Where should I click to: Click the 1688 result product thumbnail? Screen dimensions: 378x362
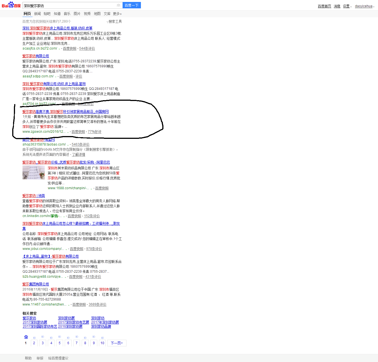[34, 173]
